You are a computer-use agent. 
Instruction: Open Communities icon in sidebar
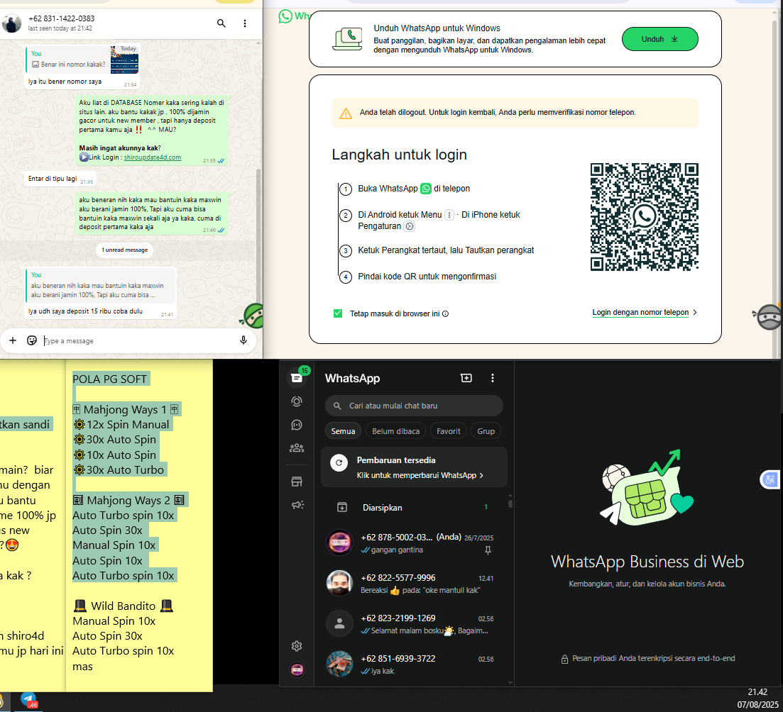point(297,448)
